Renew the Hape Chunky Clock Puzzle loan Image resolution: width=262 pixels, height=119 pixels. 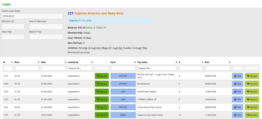tap(252, 115)
